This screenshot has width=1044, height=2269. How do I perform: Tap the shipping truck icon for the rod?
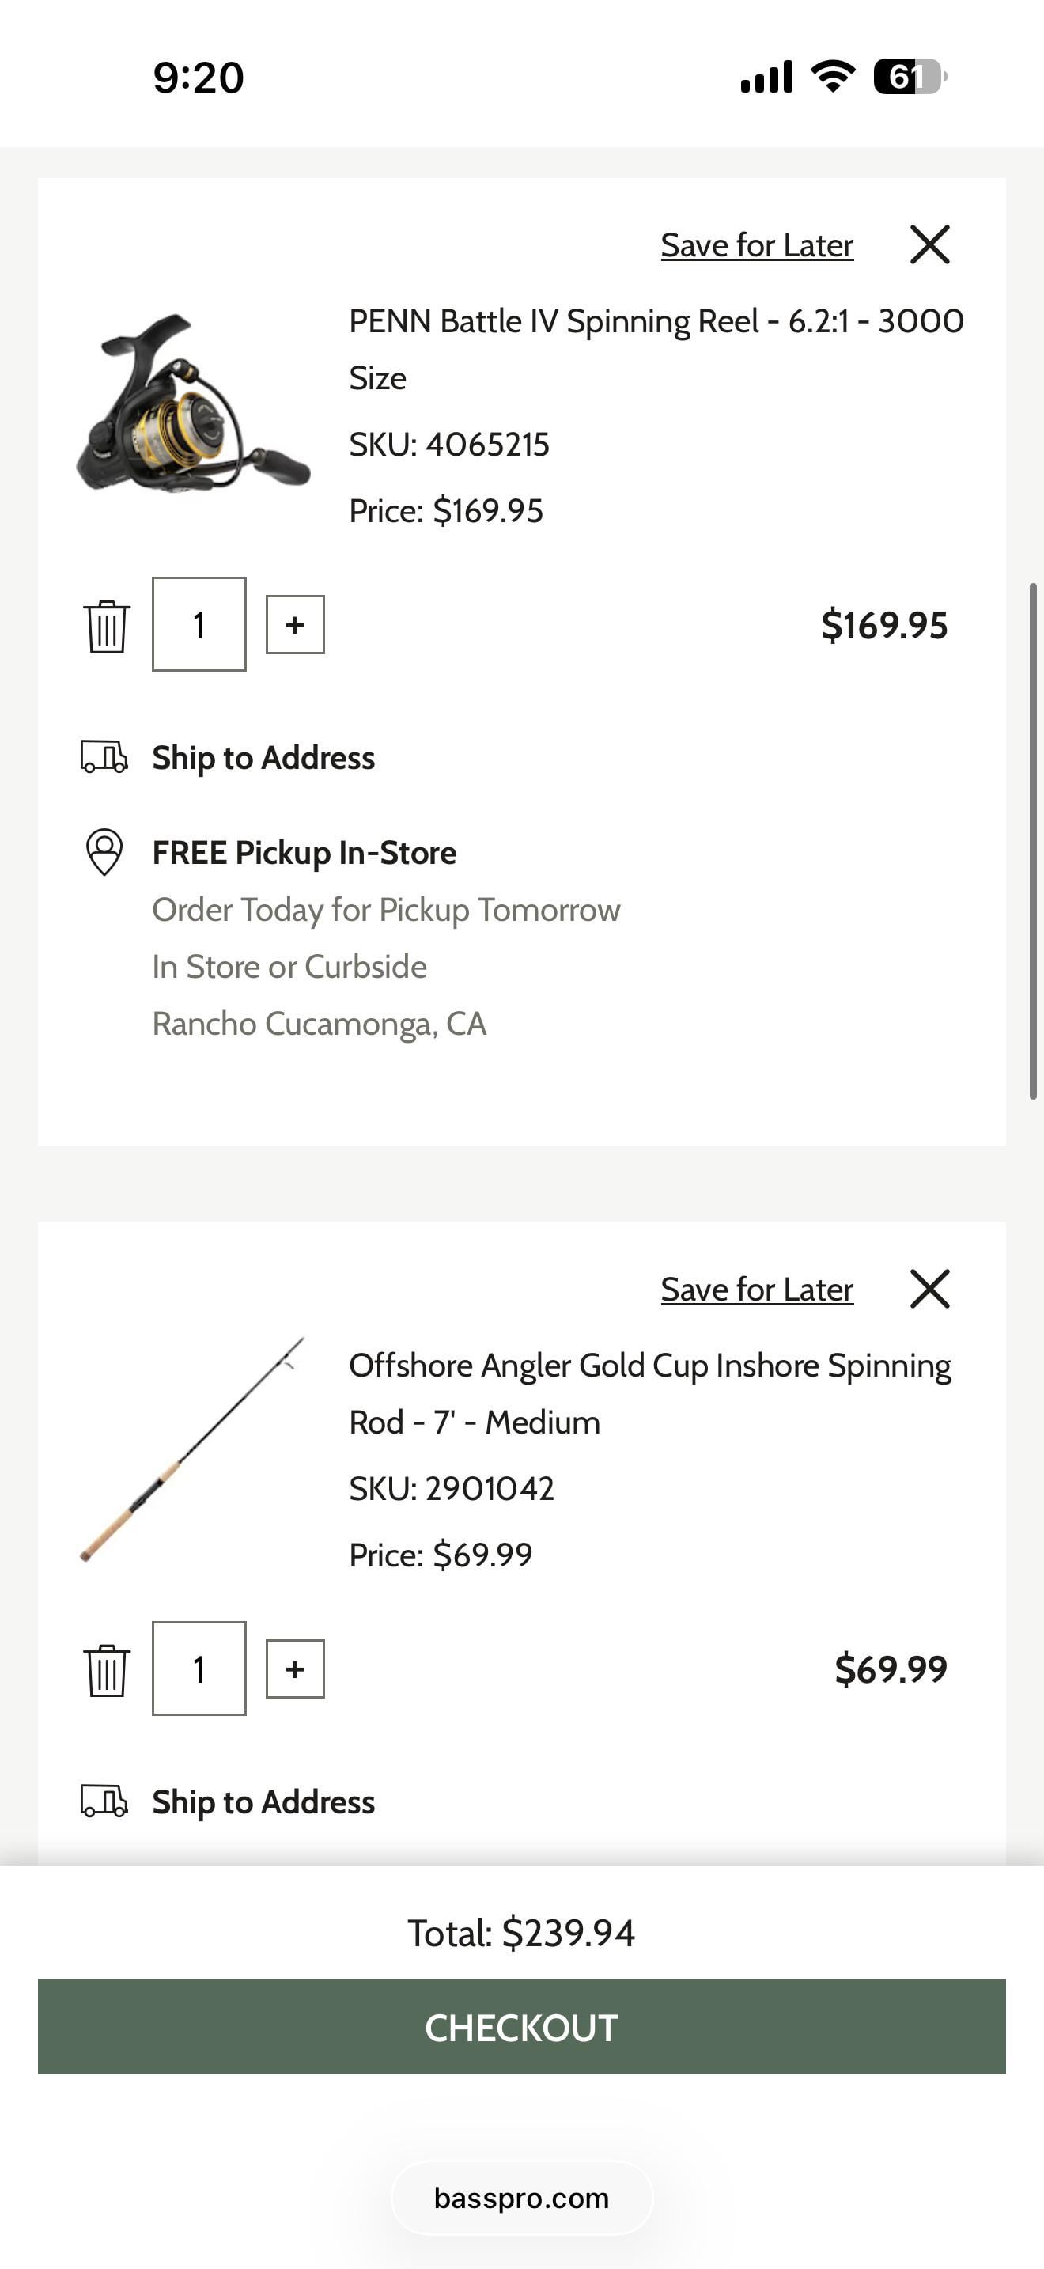pos(104,1801)
